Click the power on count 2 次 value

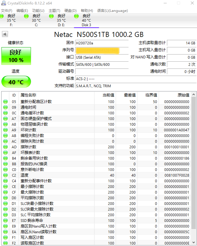click(x=182, y=65)
